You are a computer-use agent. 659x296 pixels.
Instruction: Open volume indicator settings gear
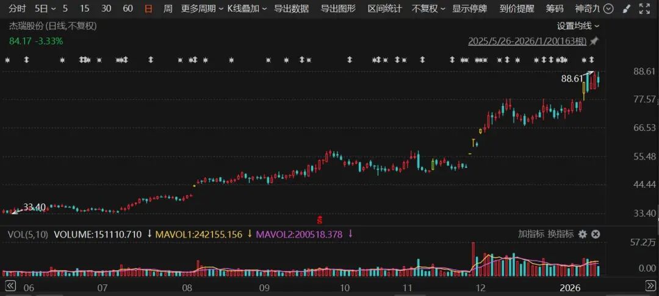pos(583,234)
